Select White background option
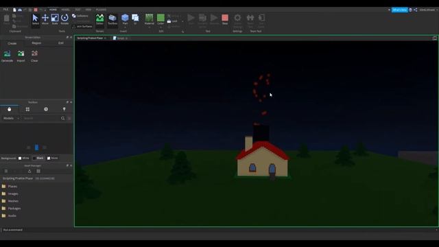This screenshot has height=247, width=439. (x=24, y=158)
